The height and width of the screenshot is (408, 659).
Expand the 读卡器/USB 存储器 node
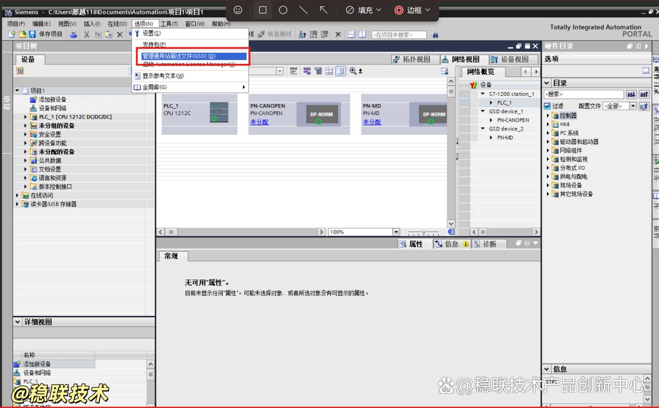[x=17, y=204]
